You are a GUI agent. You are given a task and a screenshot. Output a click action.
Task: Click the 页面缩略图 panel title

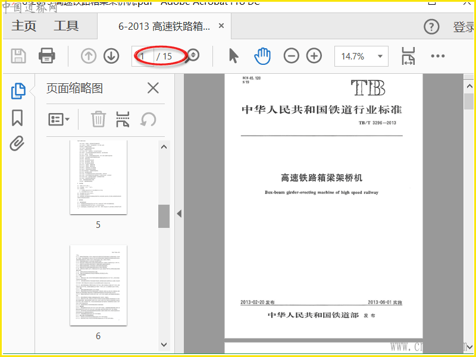pyautogui.click(x=75, y=88)
